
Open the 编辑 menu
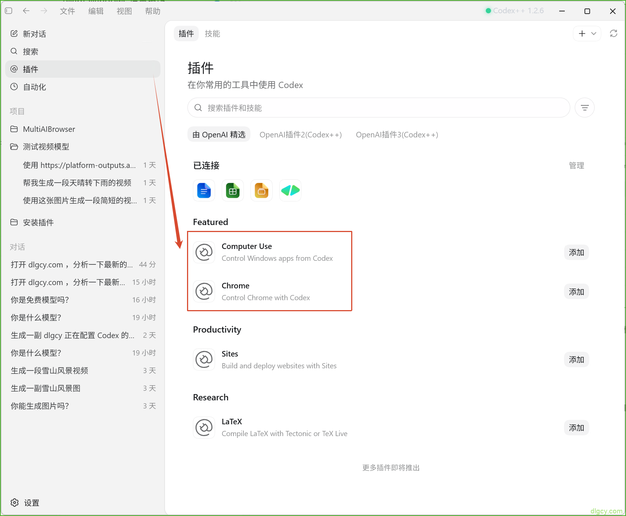[x=96, y=11]
